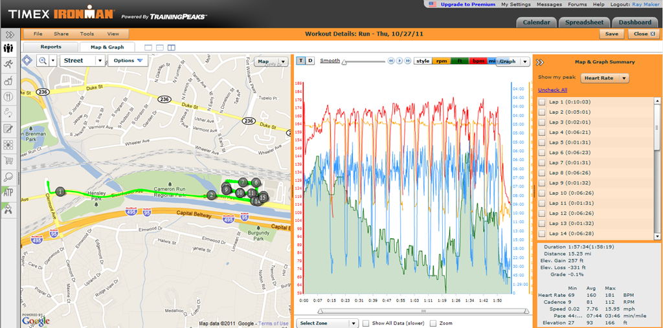Open the shopping cart sidebar icon
This screenshot has height=328, width=663.
click(8, 160)
